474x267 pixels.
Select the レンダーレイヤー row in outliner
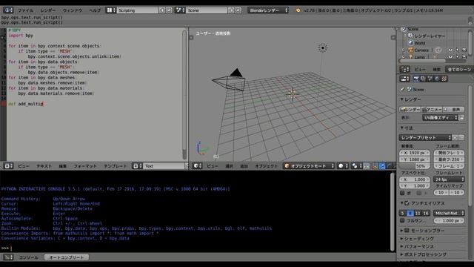430,36
